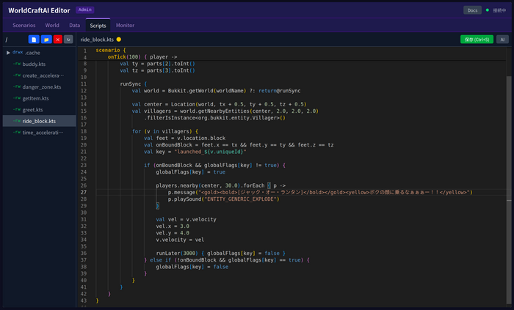Click the 'v.velocity = vel' line
This screenshot has width=514, height=310.
(x=180, y=240)
